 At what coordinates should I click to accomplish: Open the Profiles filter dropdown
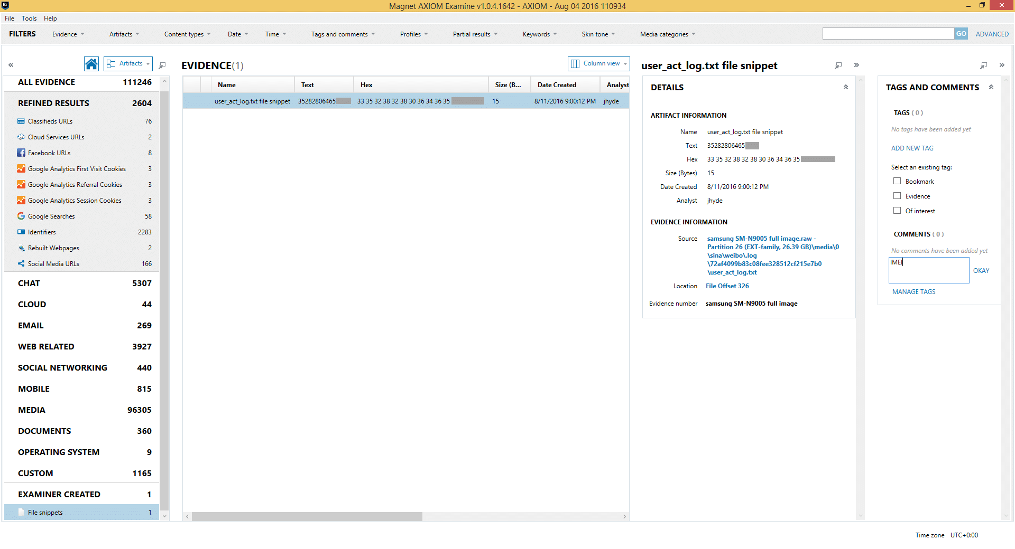click(x=414, y=34)
